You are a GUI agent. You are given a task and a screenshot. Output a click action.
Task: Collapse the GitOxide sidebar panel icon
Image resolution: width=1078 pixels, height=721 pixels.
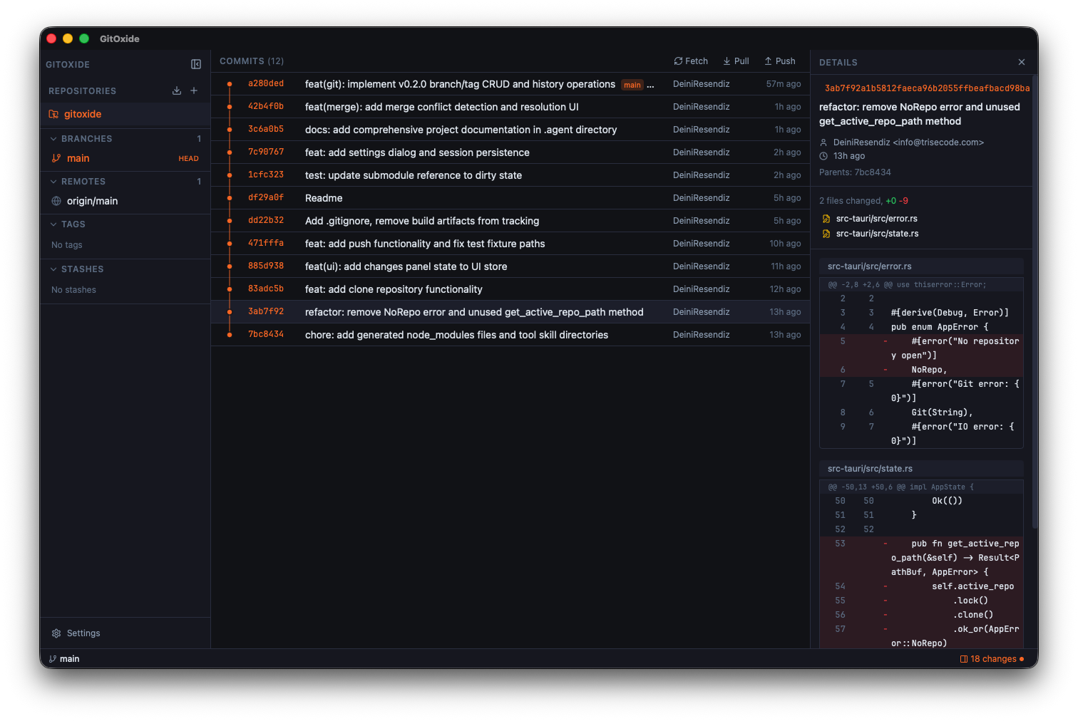pyautogui.click(x=196, y=64)
